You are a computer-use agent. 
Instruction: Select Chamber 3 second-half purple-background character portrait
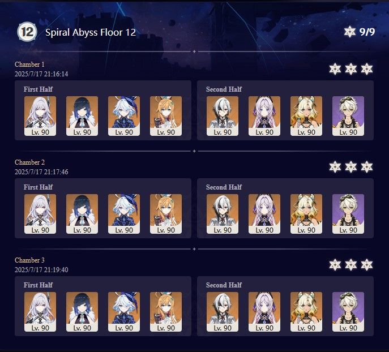(348, 312)
